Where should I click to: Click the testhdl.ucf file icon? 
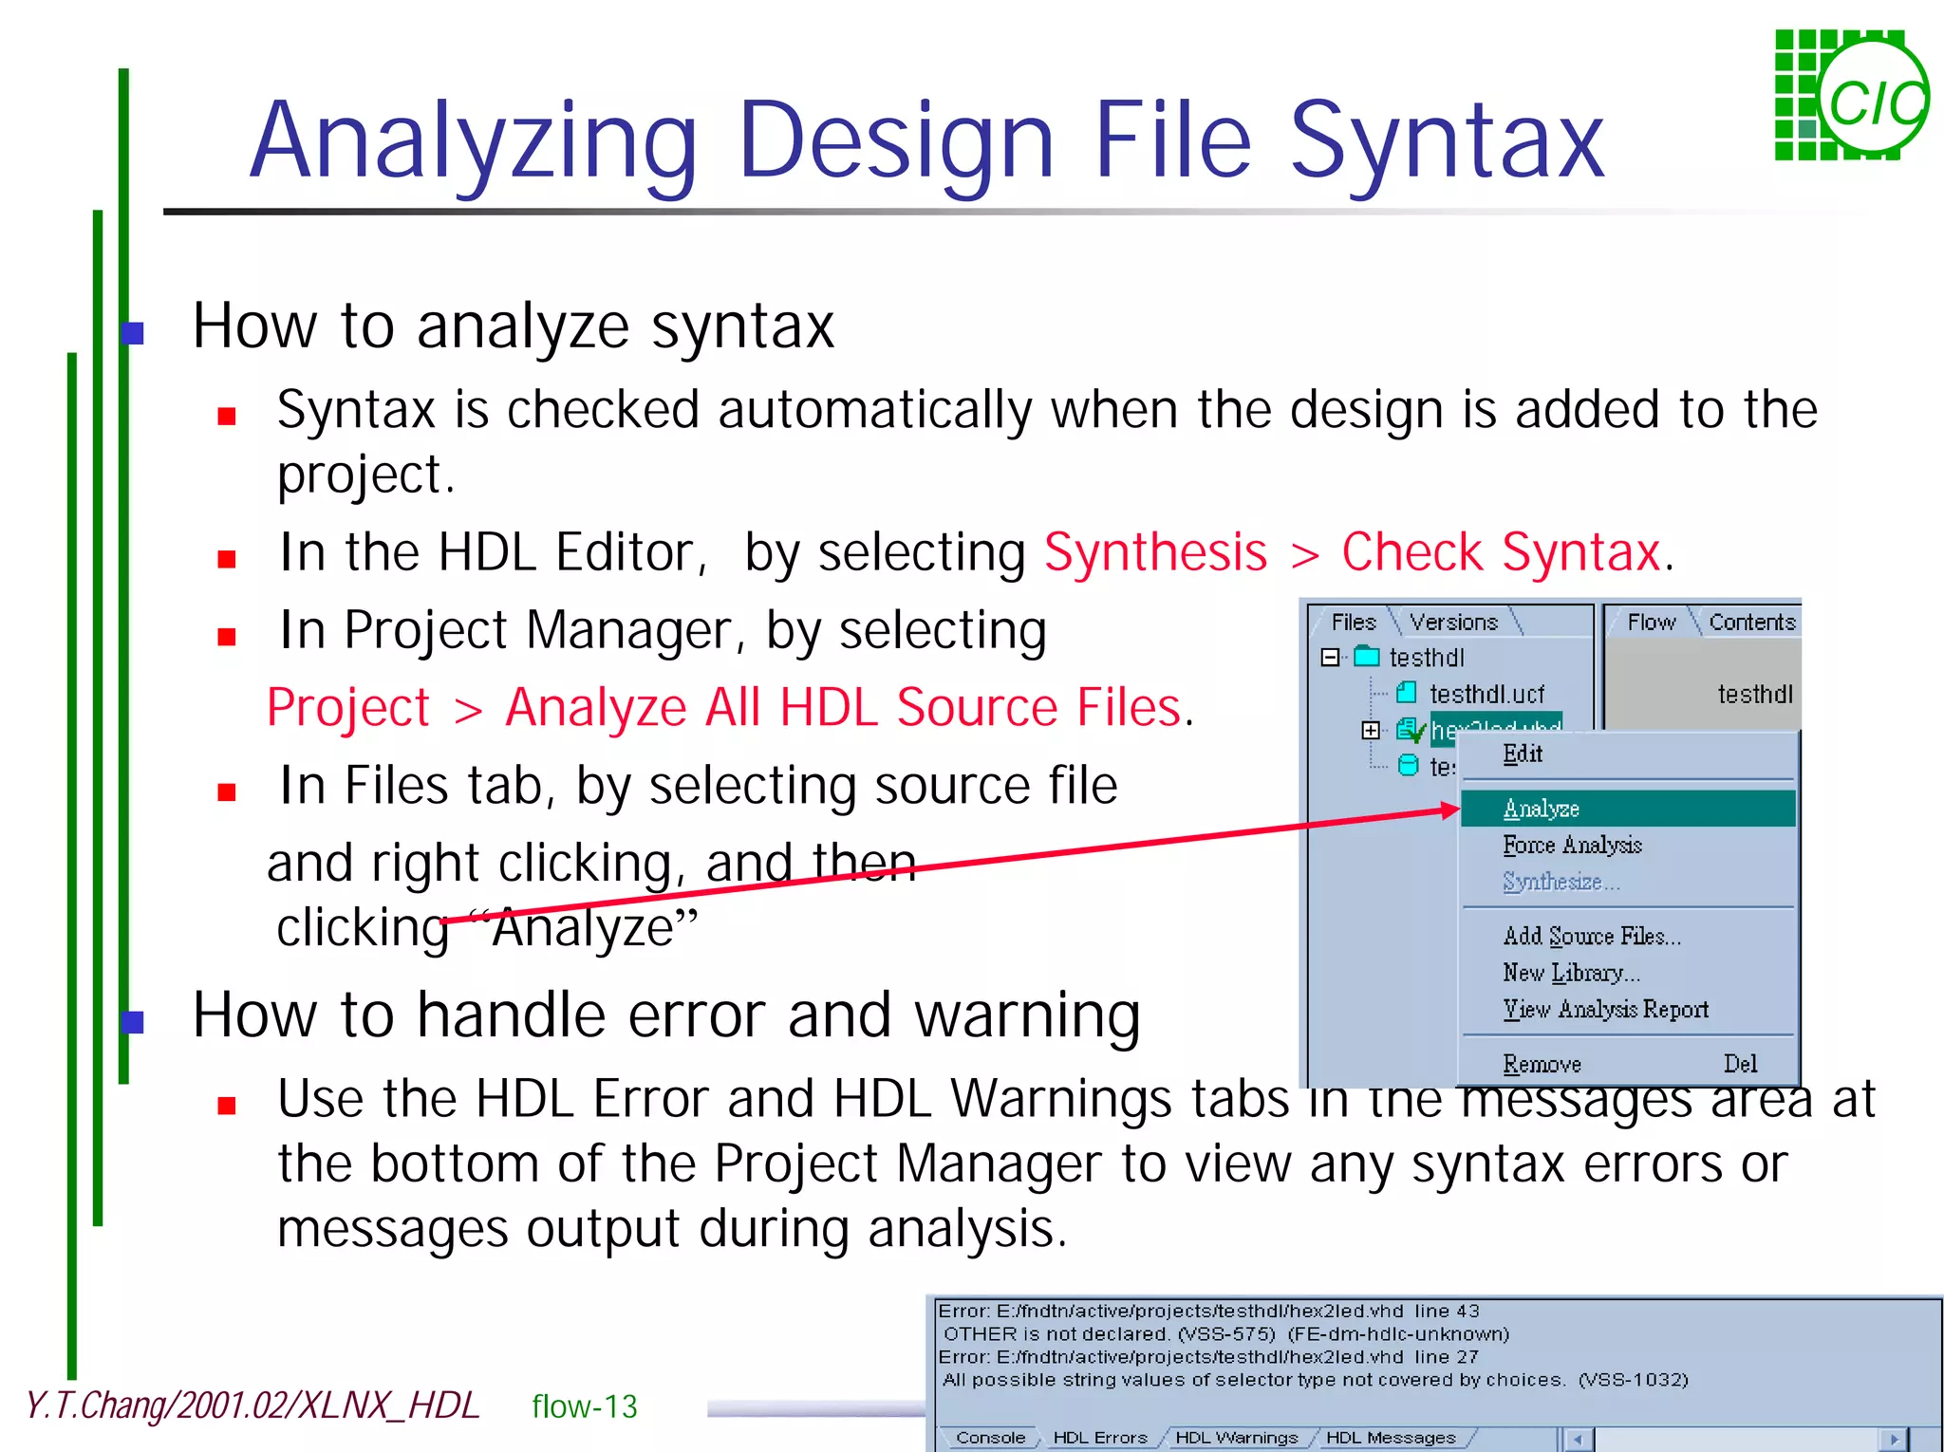(x=1407, y=693)
